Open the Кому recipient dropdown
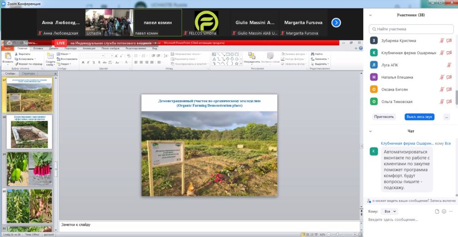The height and width of the screenshot is (237, 458). [x=389, y=211]
